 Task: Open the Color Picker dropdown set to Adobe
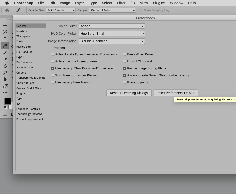[x=112, y=26]
